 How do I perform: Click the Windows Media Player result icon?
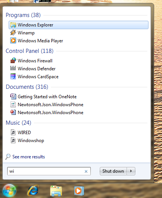(x=13, y=41)
